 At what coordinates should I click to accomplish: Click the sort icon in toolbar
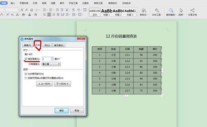point(73,10)
